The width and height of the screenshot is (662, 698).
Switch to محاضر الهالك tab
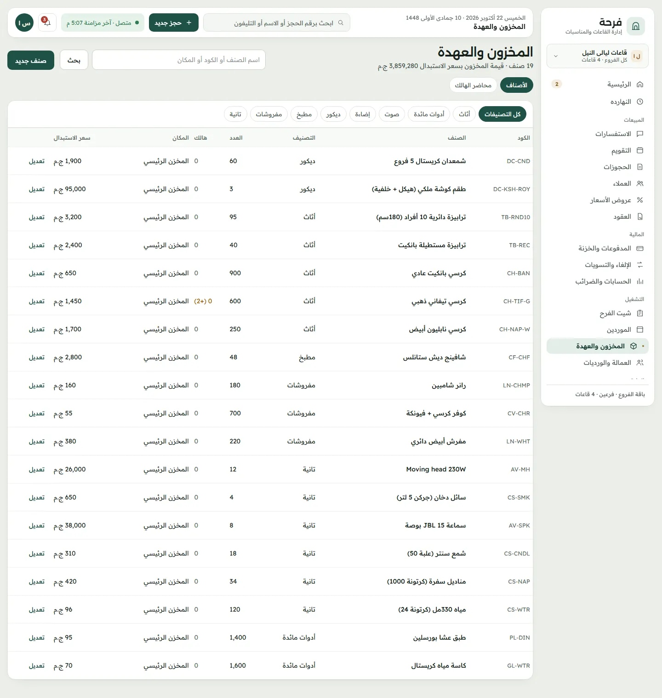click(473, 85)
